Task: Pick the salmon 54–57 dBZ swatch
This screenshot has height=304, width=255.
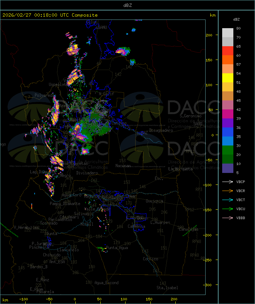Action: pyautogui.click(x=228, y=69)
